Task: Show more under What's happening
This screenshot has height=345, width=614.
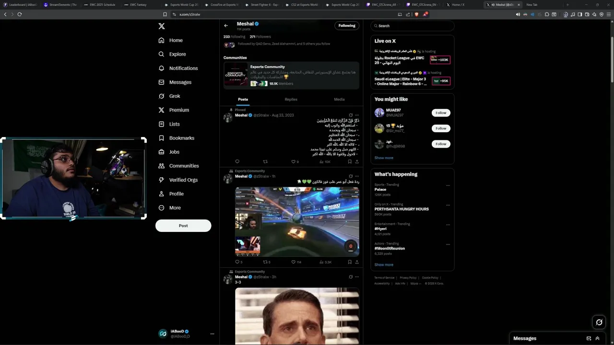Action: [x=384, y=264]
